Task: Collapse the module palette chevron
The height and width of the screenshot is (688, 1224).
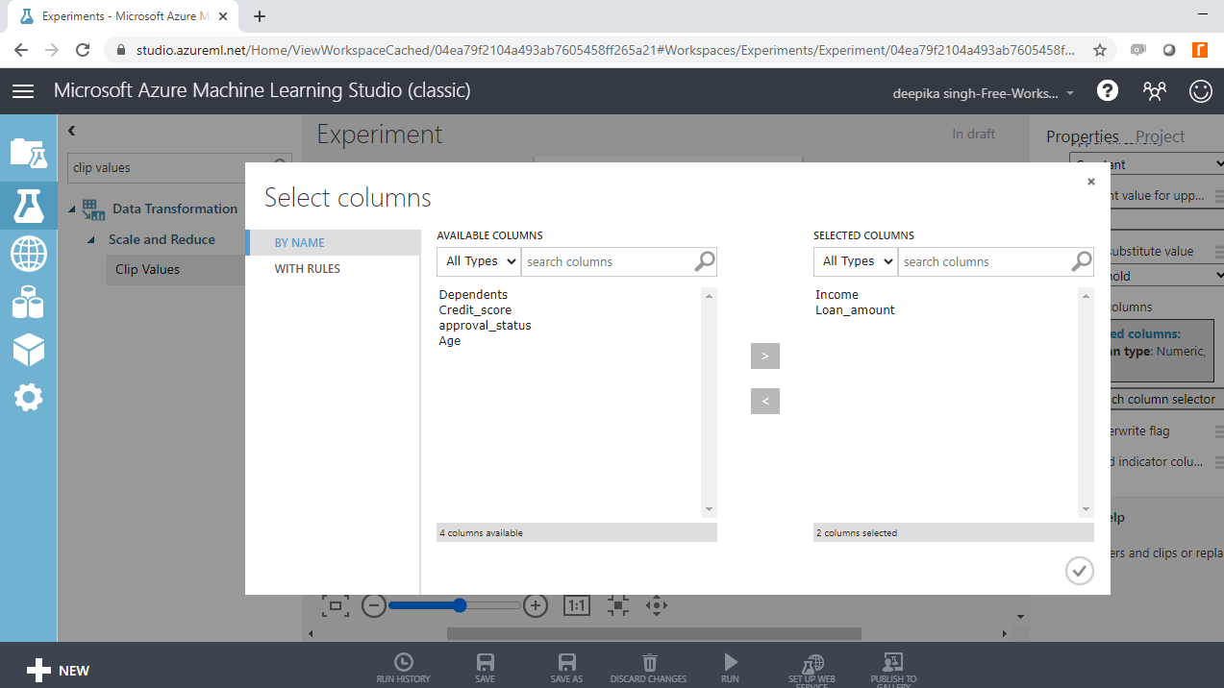Action: 71,131
